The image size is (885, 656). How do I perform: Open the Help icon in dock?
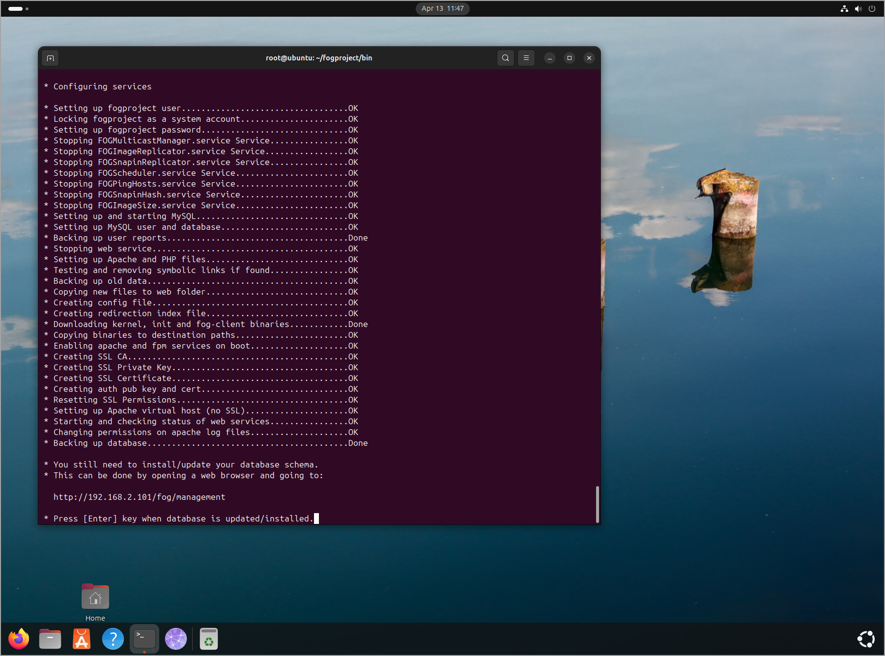pyautogui.click(x=113, y=639)
